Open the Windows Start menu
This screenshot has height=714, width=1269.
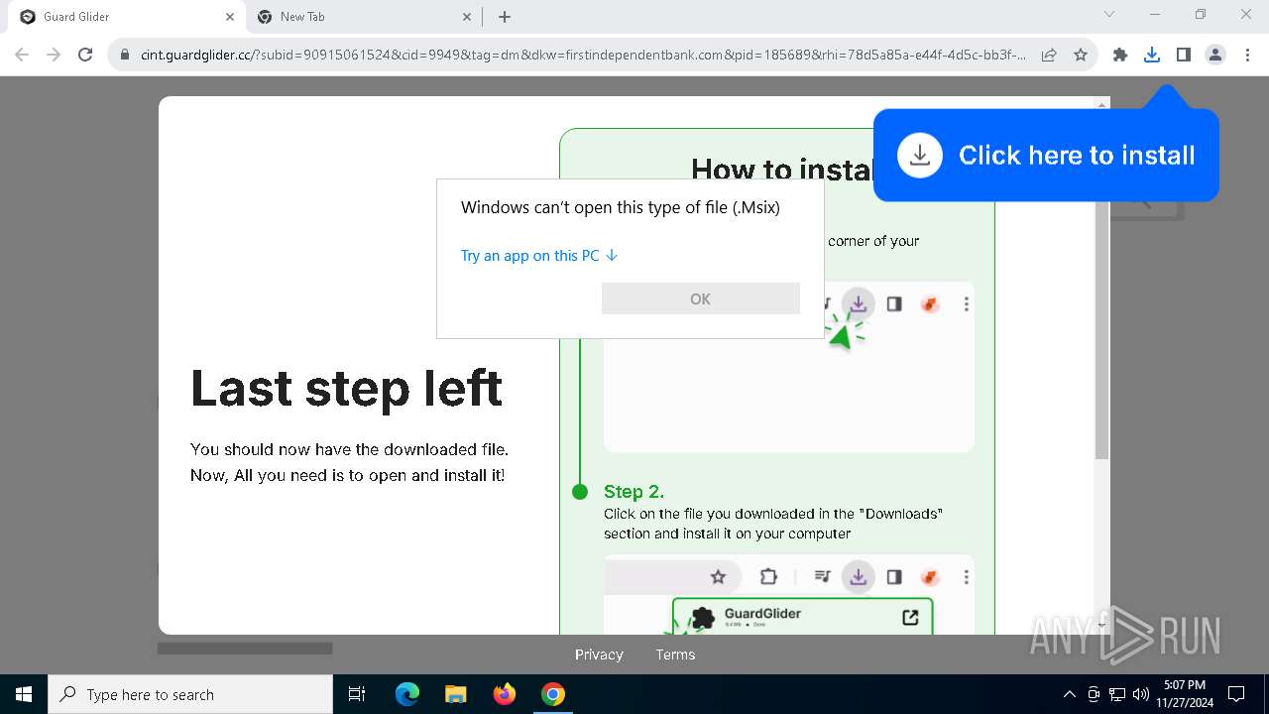click(x=24, y=694)
